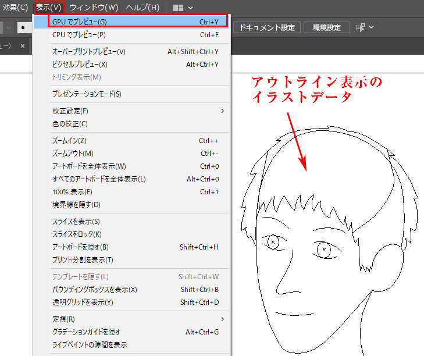Open the ウィンドウ(W) menu
Screen dimensions: 424x356
pos(94,8)
